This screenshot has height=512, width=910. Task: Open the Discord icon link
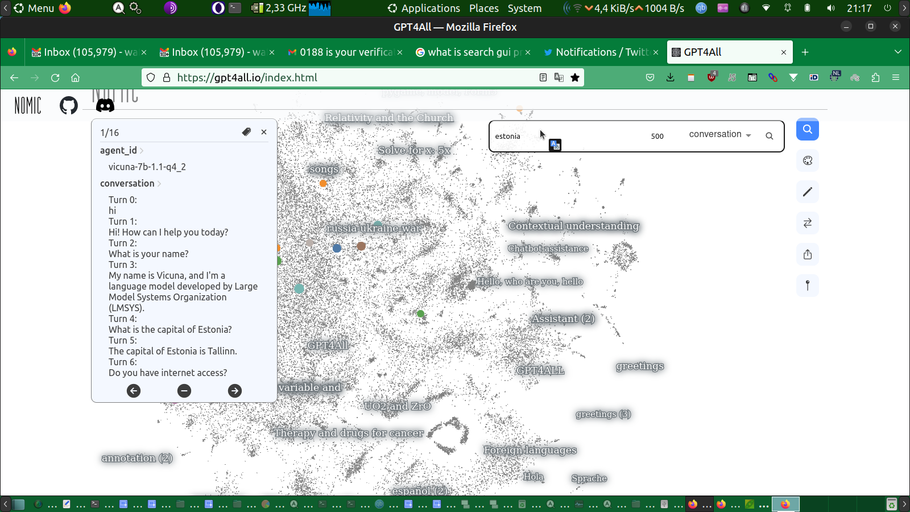point(105,105)
